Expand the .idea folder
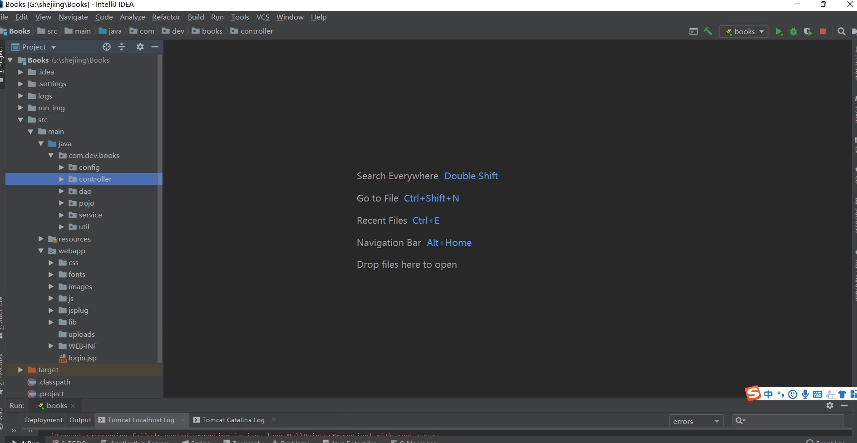 pos(20,72)
